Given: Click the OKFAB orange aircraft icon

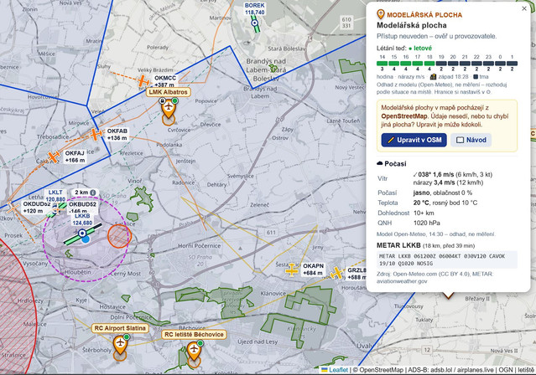Looking at the screenshot, I should pyautogui.click(x=96, y=134).
